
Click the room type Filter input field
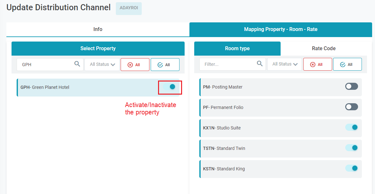click(x=227, y=64)
